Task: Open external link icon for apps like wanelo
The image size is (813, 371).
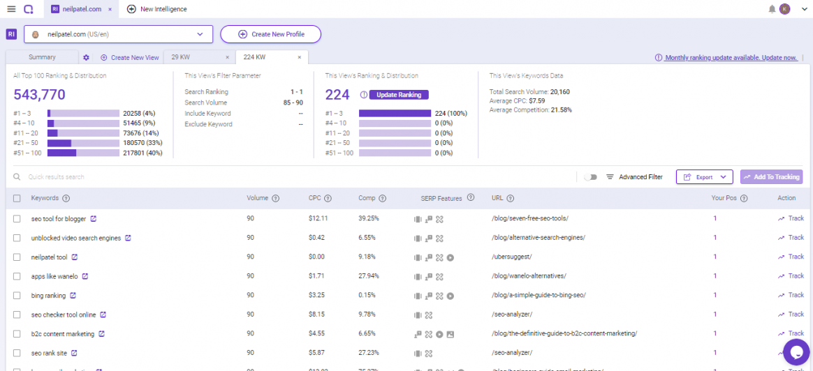Action: (85, 276)
